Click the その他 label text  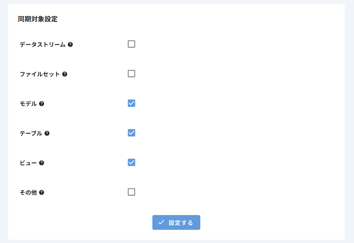tap(28, 193)
